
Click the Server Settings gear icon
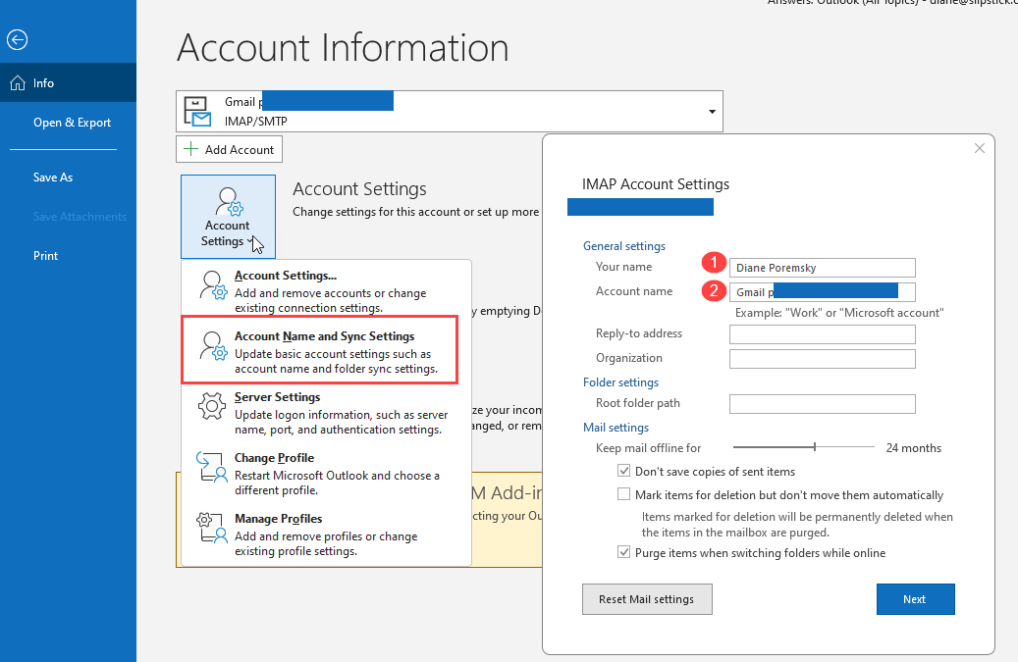pos(212,406)
